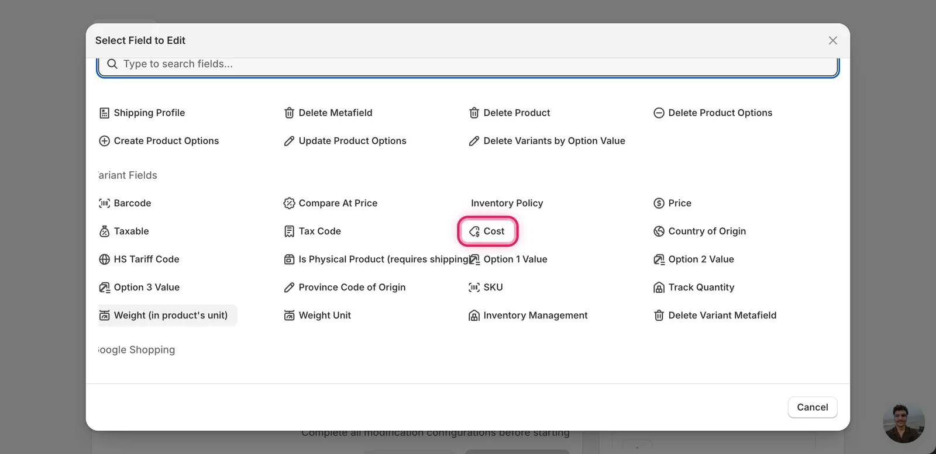Click the Shipping Profile icon

(x=104, y=113)
